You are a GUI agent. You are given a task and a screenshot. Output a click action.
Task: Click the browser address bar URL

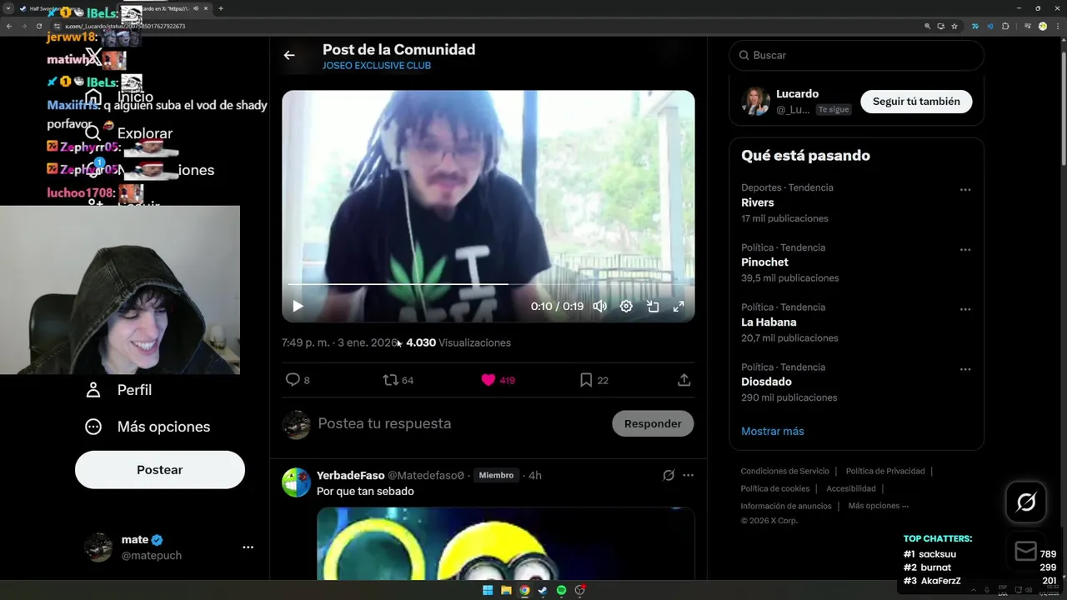click(125, 26)
